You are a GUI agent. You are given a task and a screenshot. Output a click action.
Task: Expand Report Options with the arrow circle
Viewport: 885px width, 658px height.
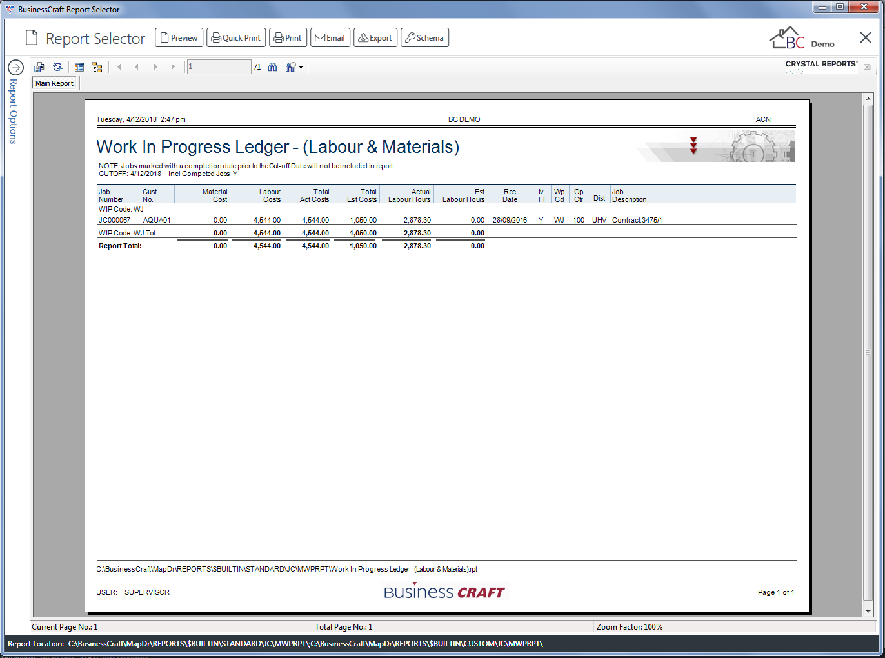(x=15, y=67)
